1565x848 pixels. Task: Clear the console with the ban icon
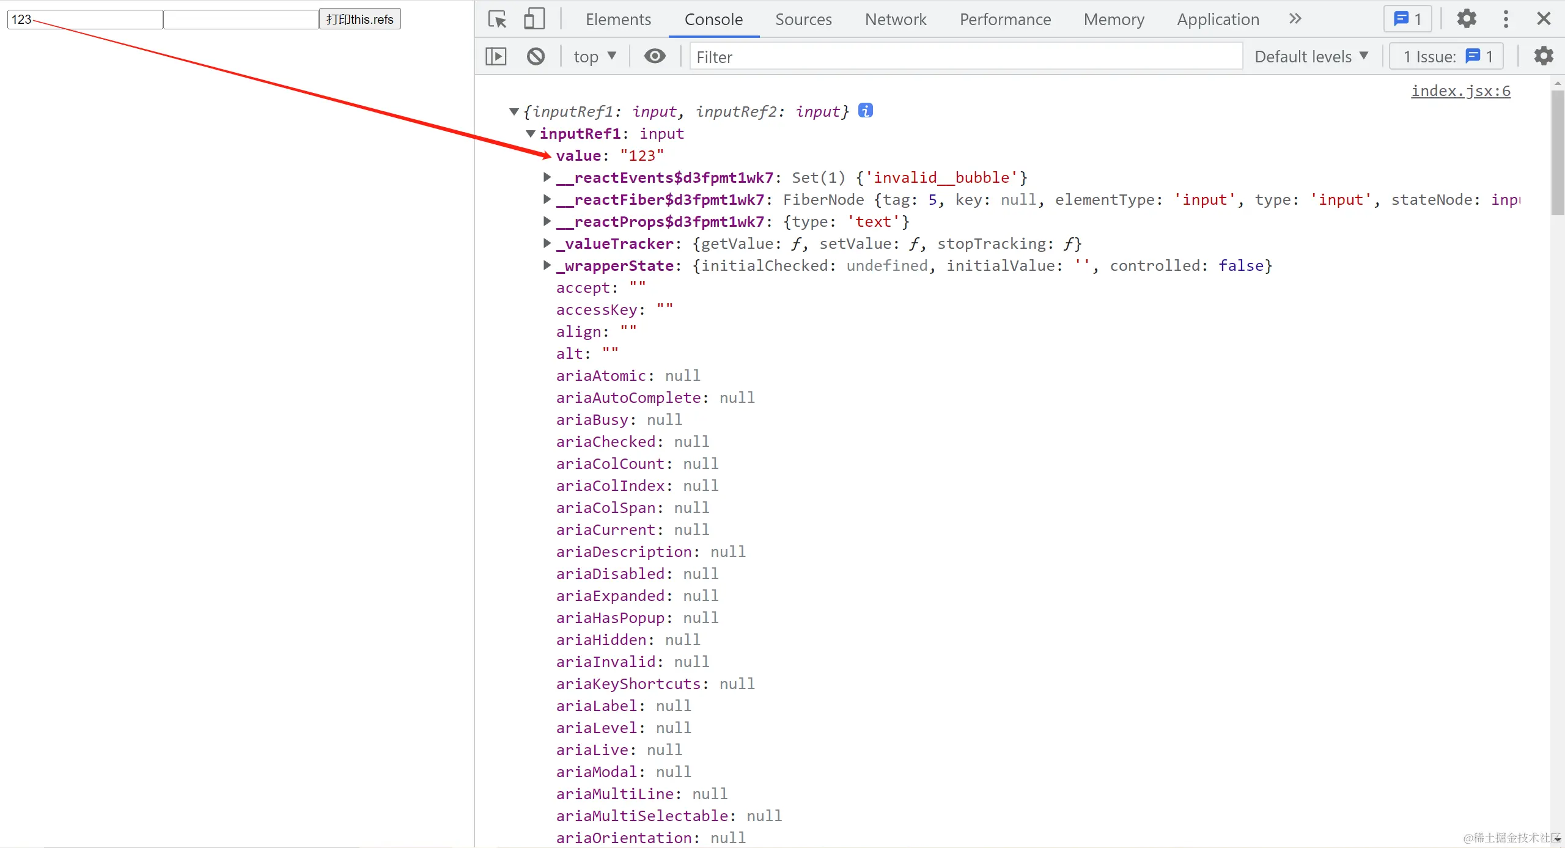(536, 57)
